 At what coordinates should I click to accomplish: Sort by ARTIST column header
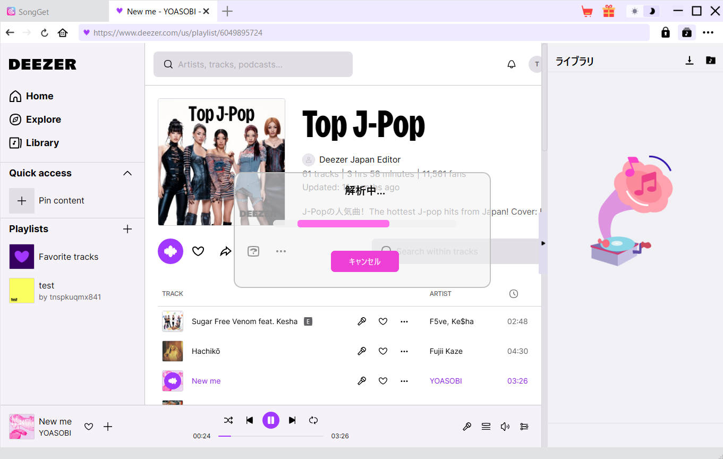pyautogui.click(x=440, y=294)
